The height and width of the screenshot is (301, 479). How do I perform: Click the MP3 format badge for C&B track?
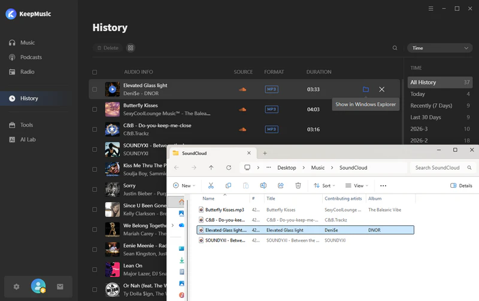[x=272, y=130]
